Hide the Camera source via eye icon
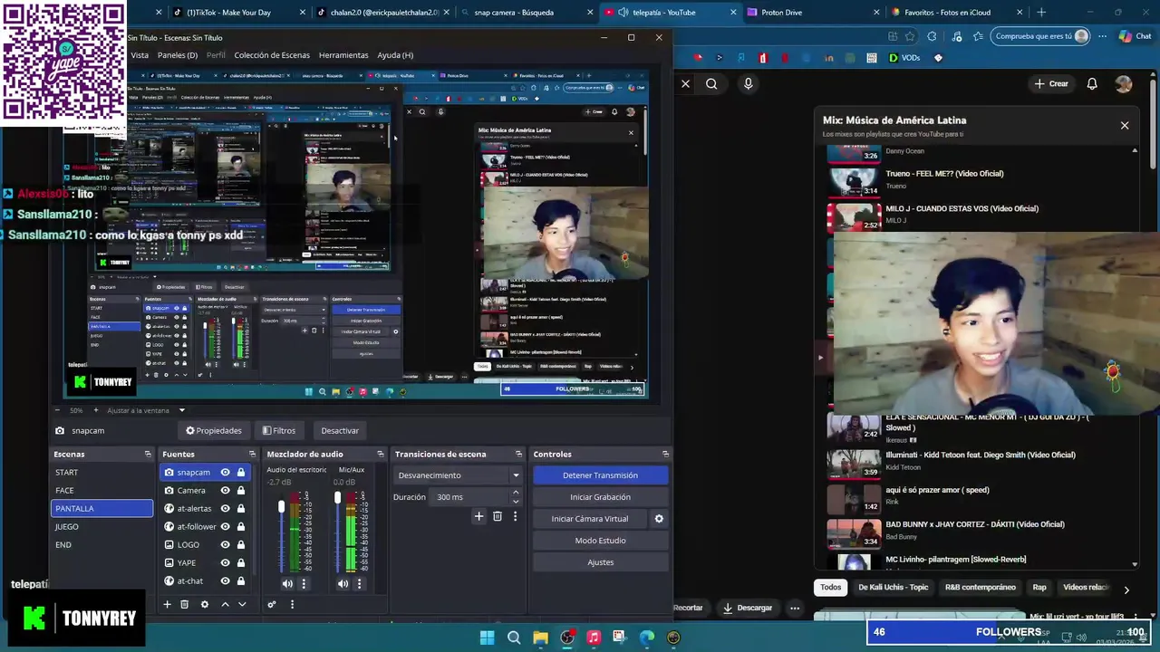 click(225, 490)
